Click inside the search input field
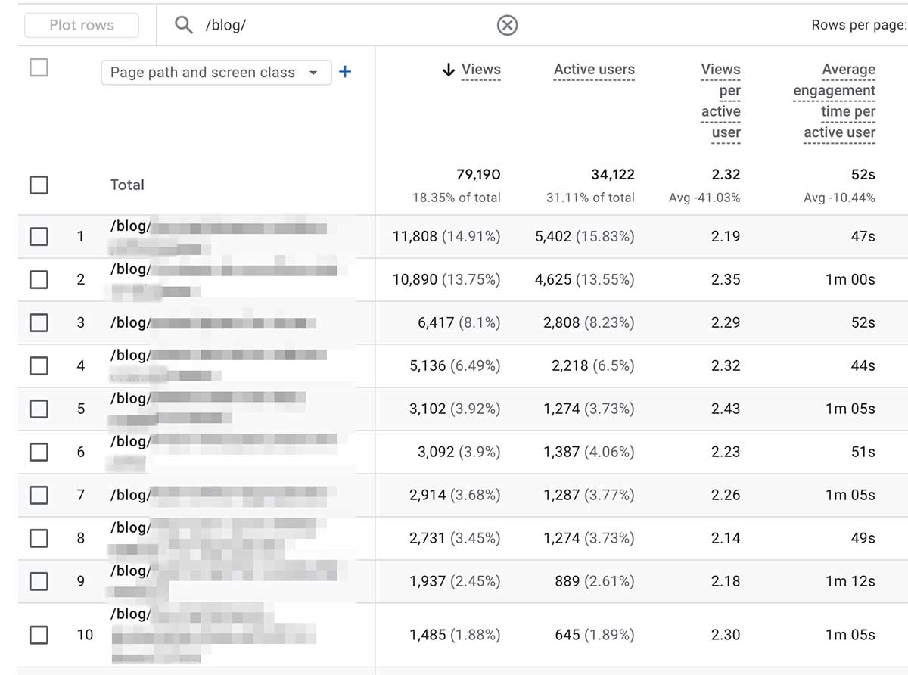 coord(303,25)
